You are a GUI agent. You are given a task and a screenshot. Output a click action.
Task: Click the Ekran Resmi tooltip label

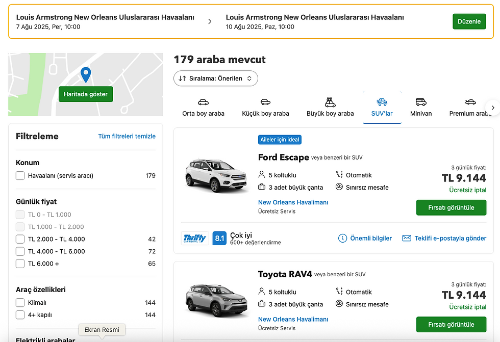(102, 330)
